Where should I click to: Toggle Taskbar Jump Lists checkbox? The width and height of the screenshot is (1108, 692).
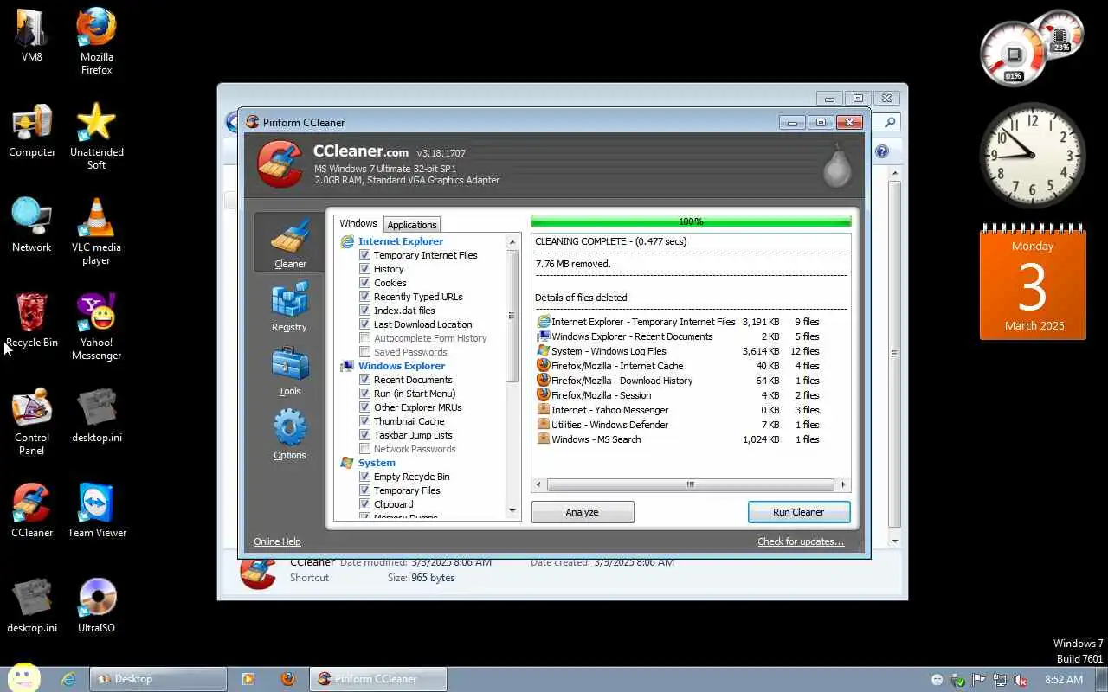pyautogui.click(x=364, y=435)
